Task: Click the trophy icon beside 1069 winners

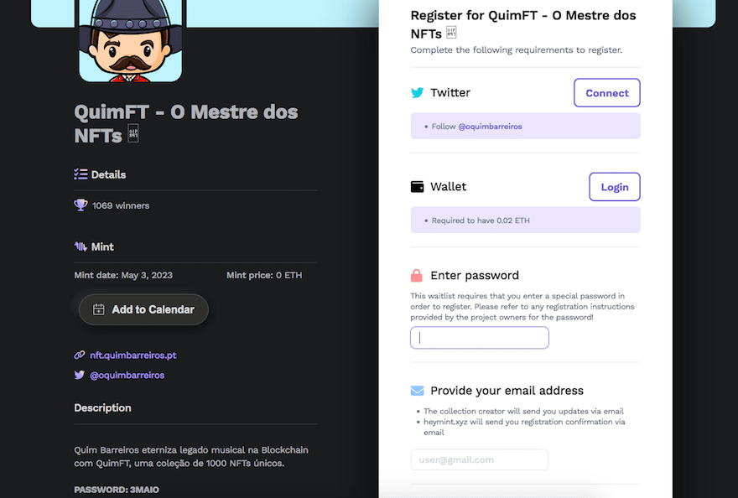Action: click(81, 205)
